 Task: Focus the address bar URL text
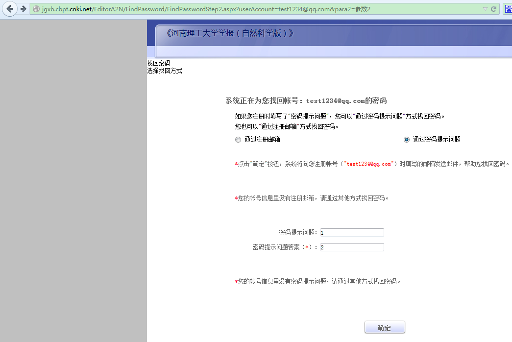206,9
